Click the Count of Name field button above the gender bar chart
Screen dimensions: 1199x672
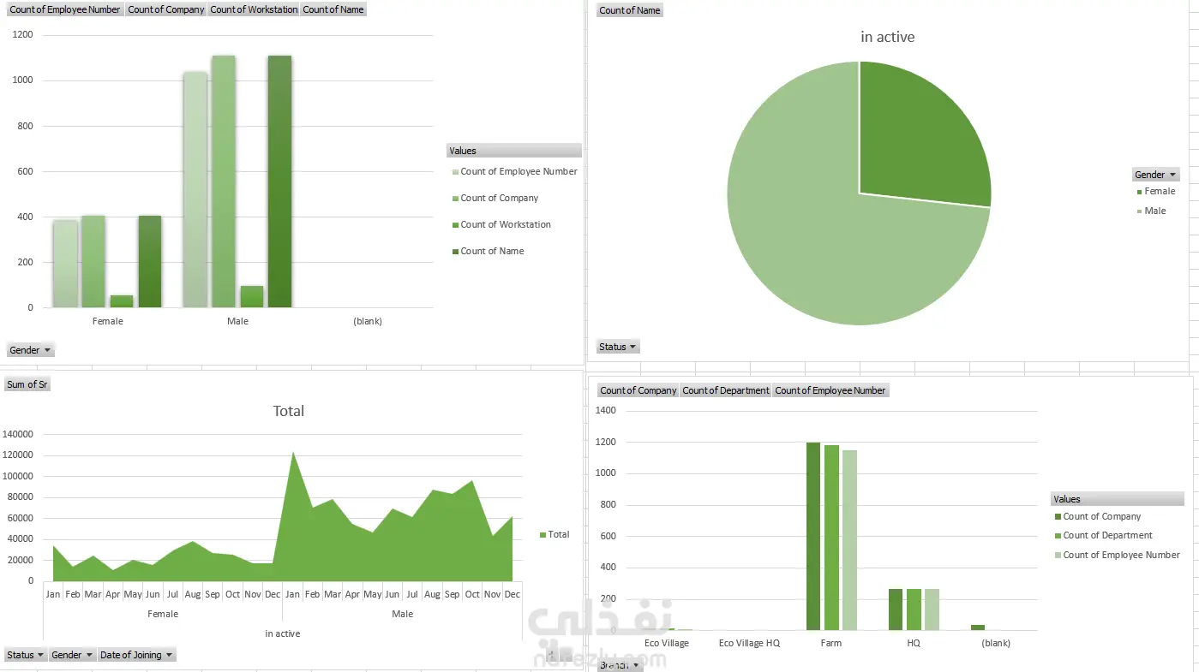pos(333,9)
